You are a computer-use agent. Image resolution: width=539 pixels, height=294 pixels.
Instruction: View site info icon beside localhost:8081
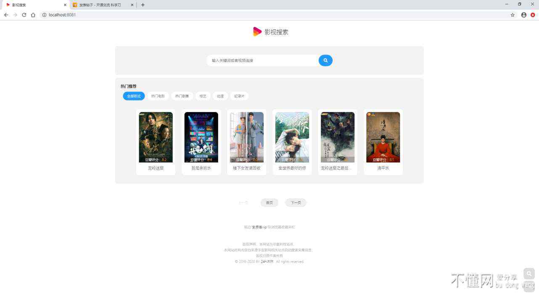[44, 15]
